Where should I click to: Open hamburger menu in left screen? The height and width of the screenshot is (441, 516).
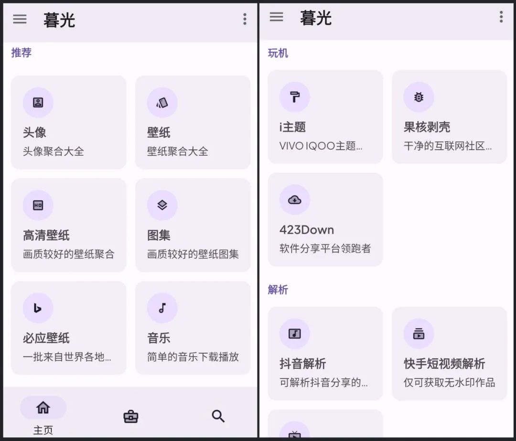coord(20,19)
